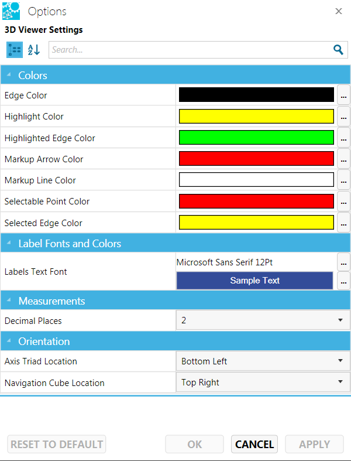Collapse the Colors section
Screen dimensions: 351x461
tap(9, 75)
